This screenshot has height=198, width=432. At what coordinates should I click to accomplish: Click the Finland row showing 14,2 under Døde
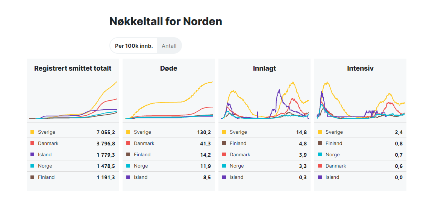168,155
